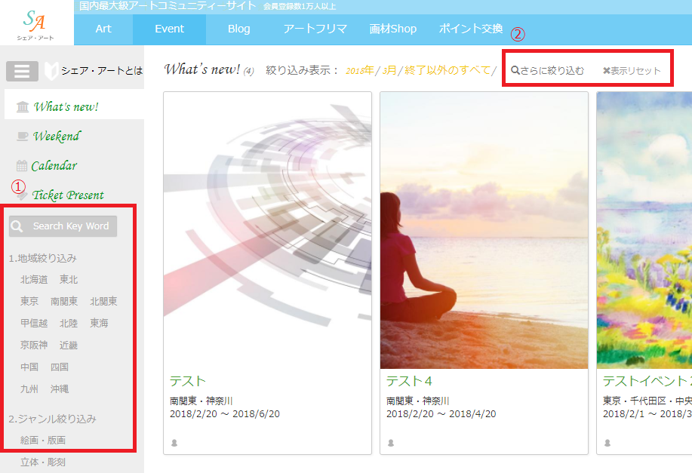Go to the Blog tab
The height and width of the screenshot is (473, 692).
[x=238, y=29]
